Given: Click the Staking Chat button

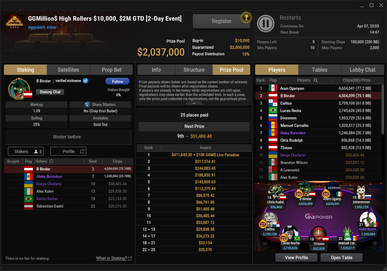Looking at the screenshot, I should pyautogui.click(x=50, y=92).
